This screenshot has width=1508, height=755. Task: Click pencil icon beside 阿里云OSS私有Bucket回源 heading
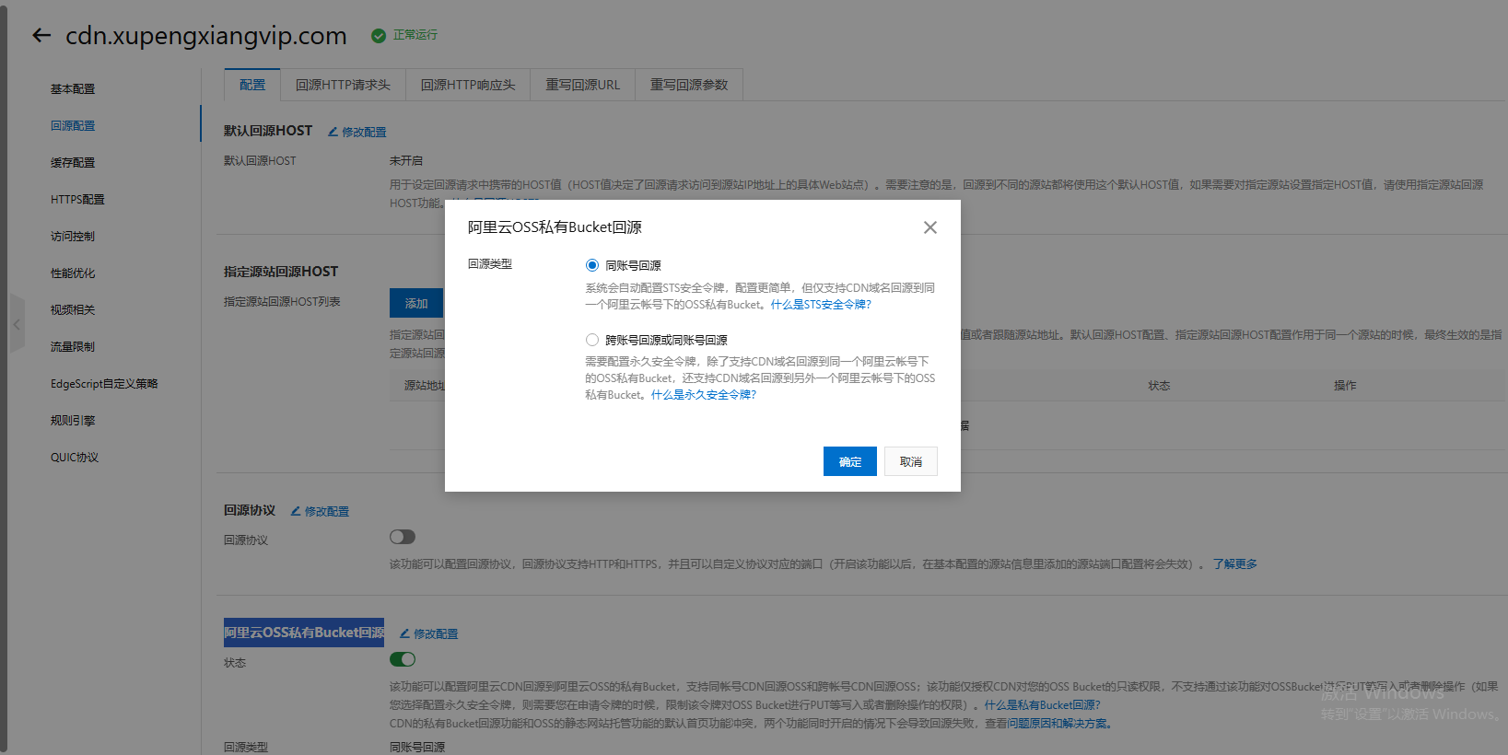tap(404, 633)
